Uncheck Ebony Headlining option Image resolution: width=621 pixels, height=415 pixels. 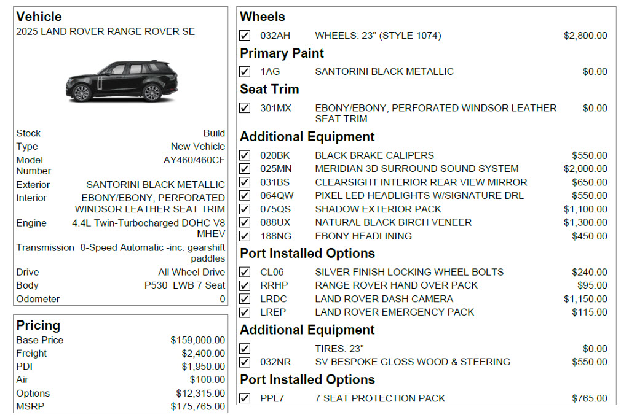245,236
